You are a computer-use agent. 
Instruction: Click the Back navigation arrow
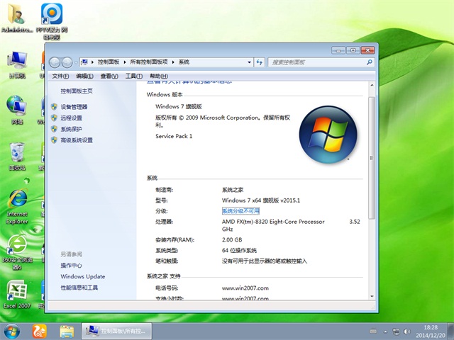coord(55,62)
